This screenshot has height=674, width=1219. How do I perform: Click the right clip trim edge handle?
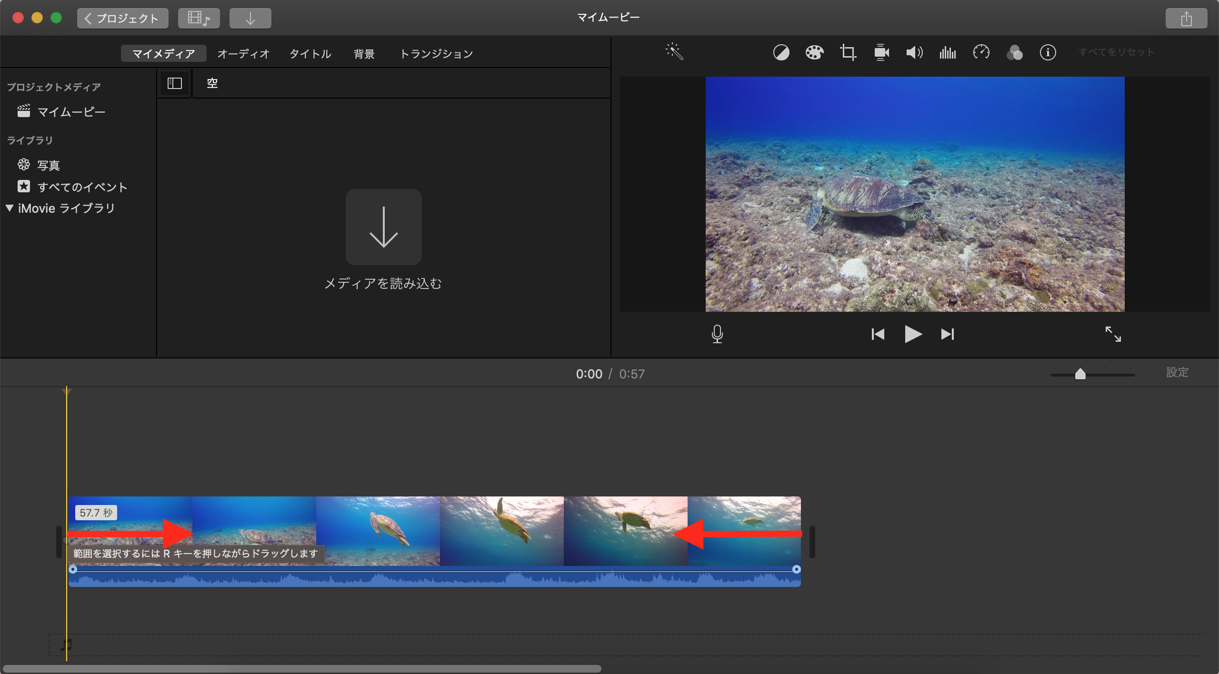coord(812,542)
